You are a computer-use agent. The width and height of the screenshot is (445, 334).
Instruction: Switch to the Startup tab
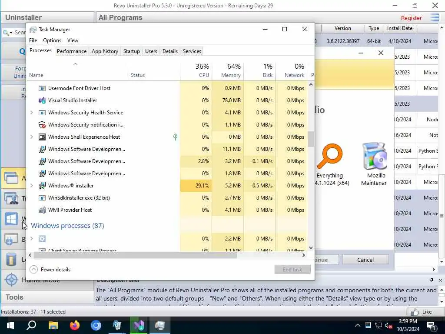tap(131, 51)
